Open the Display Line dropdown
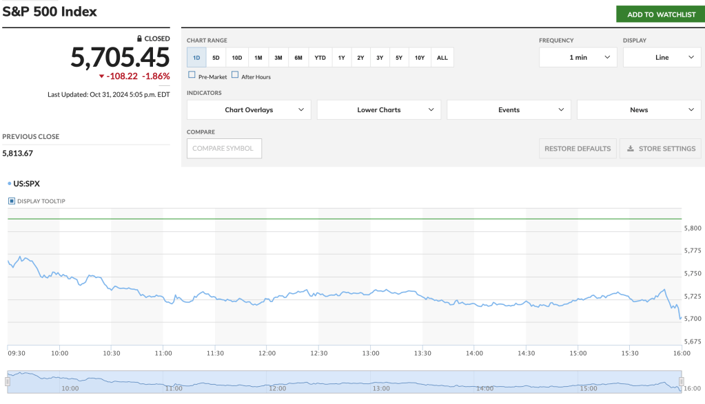Screen dimensions: 705x404 pos(662,57)
